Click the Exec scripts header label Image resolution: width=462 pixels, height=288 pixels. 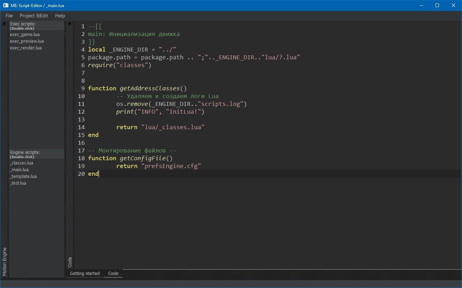23,24
